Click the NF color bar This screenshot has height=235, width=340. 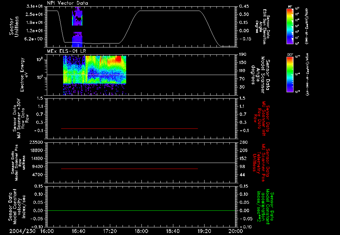click(x=290, y=26)
